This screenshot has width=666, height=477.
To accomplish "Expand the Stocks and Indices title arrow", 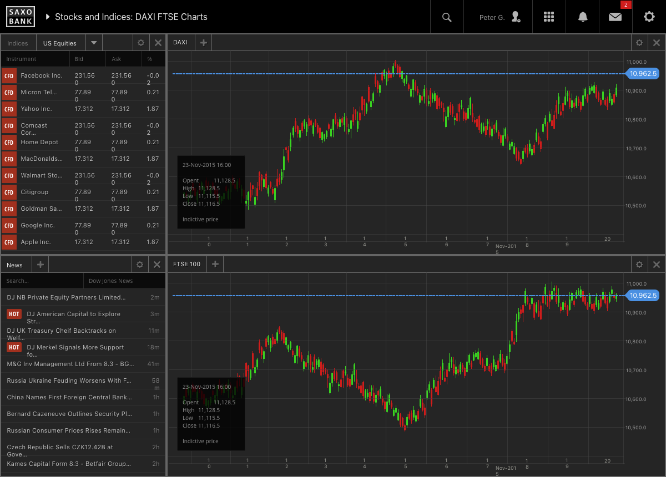I will (x=47, y=17).
